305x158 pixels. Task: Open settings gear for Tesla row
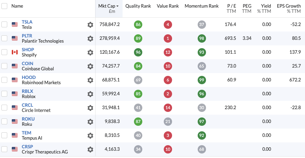[x=90, y=25]
